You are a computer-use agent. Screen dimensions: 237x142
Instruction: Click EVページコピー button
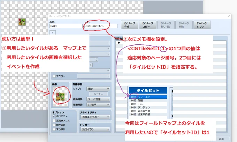148,25
